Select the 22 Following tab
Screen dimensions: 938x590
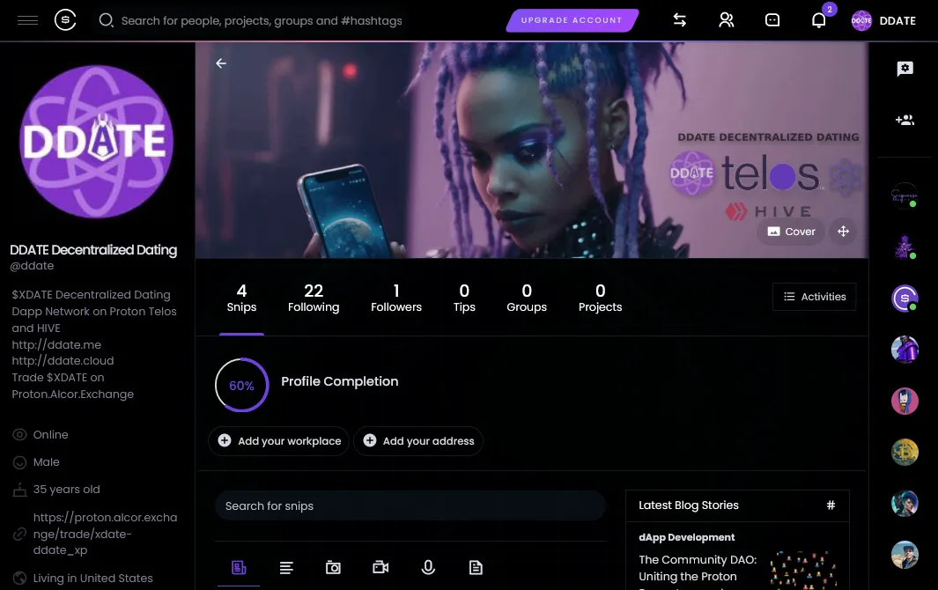[x=314, y=298]
